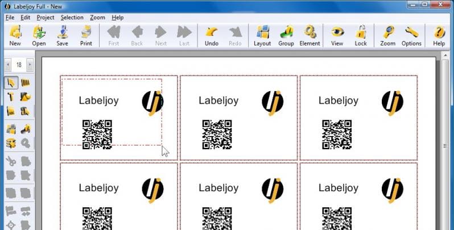
Task: Click the greyed swap arrows icon
Action: pyautogui.click(x=26, y=211)
